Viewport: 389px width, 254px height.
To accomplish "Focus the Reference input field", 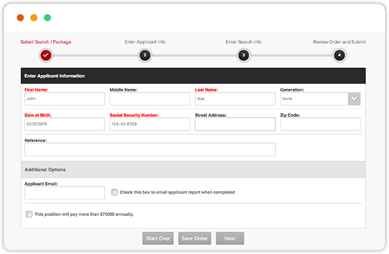I will tap(150, 149).
